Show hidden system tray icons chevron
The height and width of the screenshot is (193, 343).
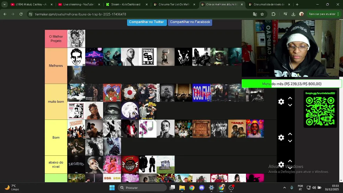(x=285, y=188)
